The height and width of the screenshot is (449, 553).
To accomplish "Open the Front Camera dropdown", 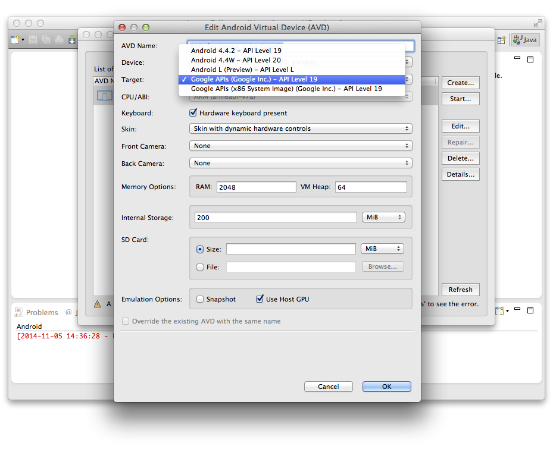I will pos(300,146).
